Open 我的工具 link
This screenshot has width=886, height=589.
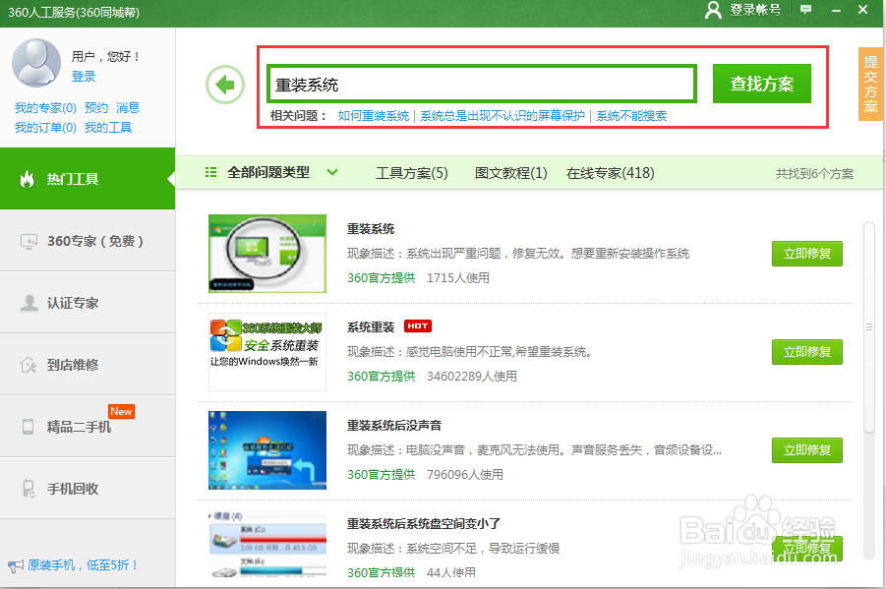tap(108, 127)
